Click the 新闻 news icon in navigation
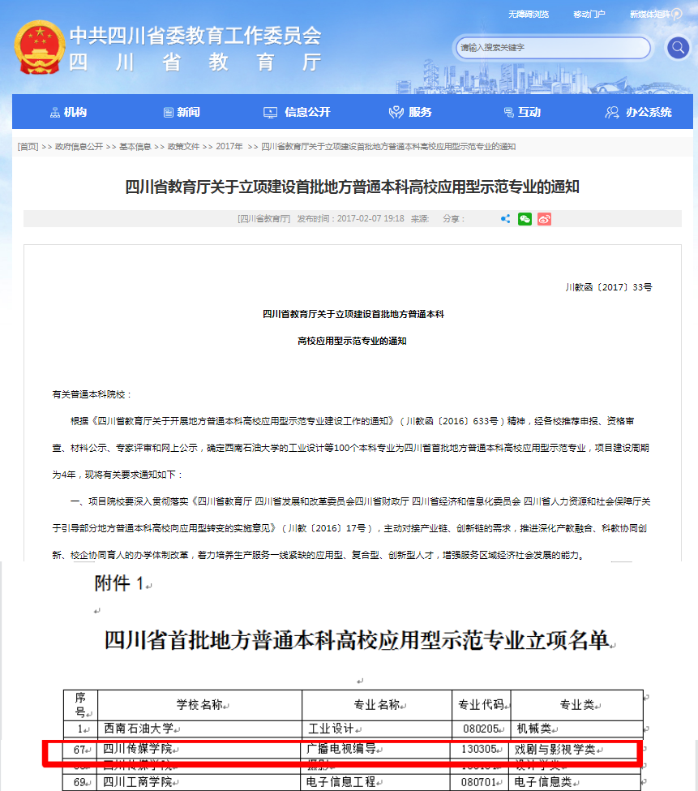Viewport: 698px width, 791px height. point(168,113)
